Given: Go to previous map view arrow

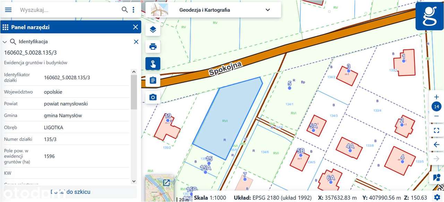Looking at the screenshot, I should click(x=436, y=144).
